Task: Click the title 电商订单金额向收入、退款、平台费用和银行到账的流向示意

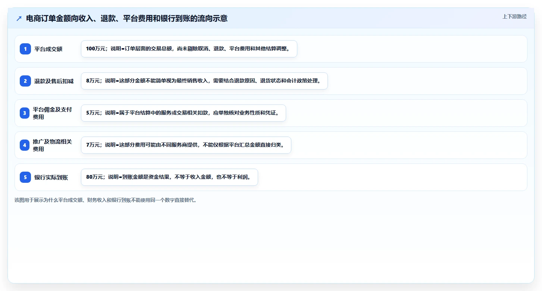Action: 127,18
